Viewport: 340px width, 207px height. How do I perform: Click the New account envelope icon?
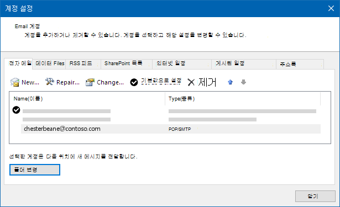pos(15,82)
